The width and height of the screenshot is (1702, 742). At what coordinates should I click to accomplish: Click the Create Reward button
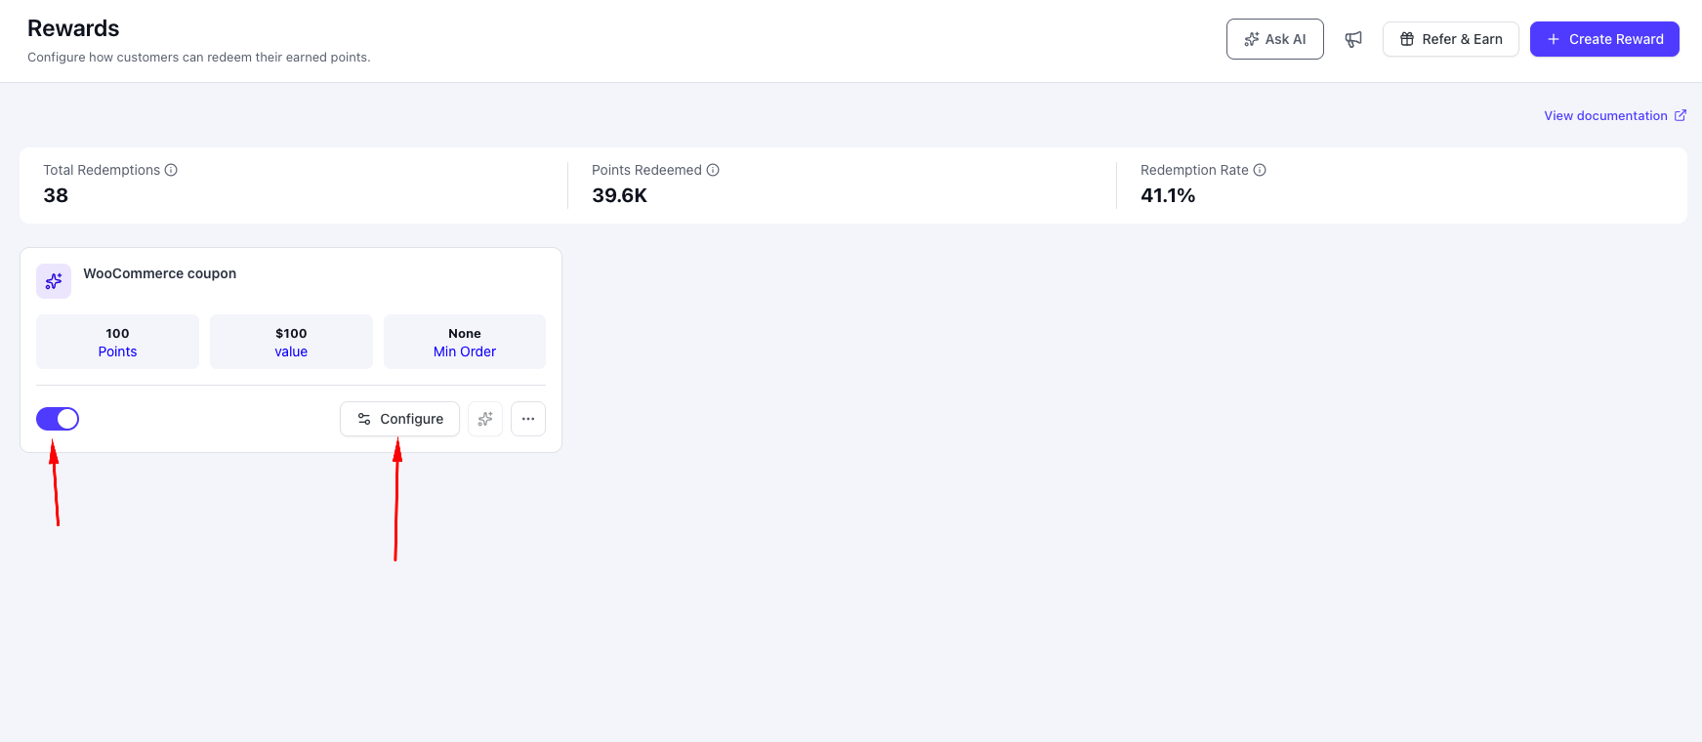1604,39
